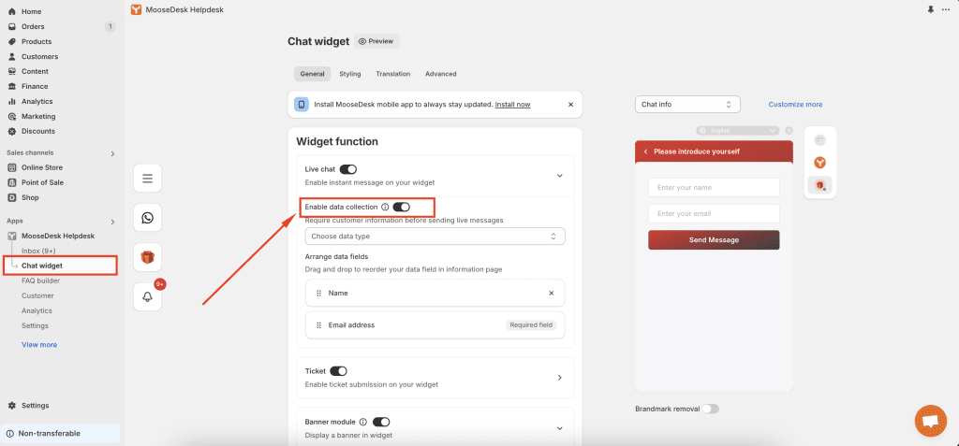This screenshot has width=959, height=446.
Task: Toggle Enable data collection switch
Action: coord(401,208)
